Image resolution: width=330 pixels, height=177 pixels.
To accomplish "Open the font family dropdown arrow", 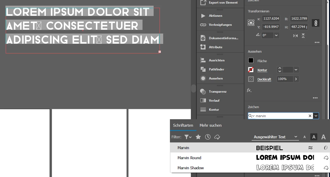I will coord(316,116).
